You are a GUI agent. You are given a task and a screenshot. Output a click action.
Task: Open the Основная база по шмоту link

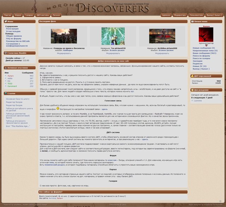[x=18, y=99]
